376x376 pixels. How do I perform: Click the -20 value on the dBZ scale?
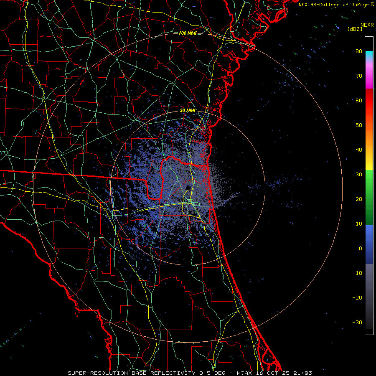click(357, 298)
